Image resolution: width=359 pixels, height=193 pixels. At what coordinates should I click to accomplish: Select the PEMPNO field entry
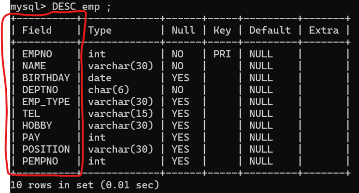click(40, 161)
